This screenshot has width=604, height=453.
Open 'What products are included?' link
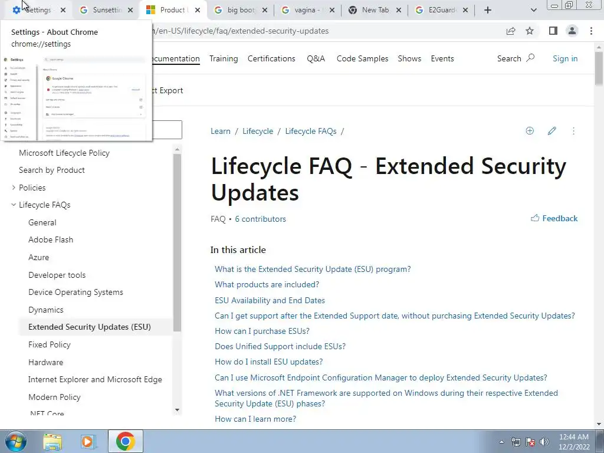(x=267, y=284)
